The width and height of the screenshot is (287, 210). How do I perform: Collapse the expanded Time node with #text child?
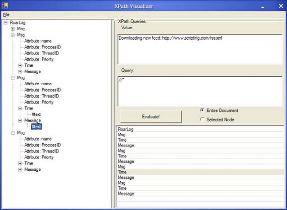tap(20, 108)
